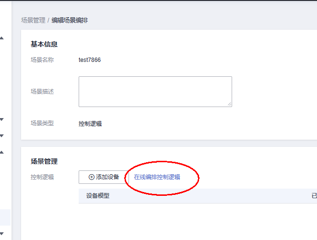This screenshot has width=317, height=240.
Task: Click the 设备模型 column header
Action: pos(98,196)
